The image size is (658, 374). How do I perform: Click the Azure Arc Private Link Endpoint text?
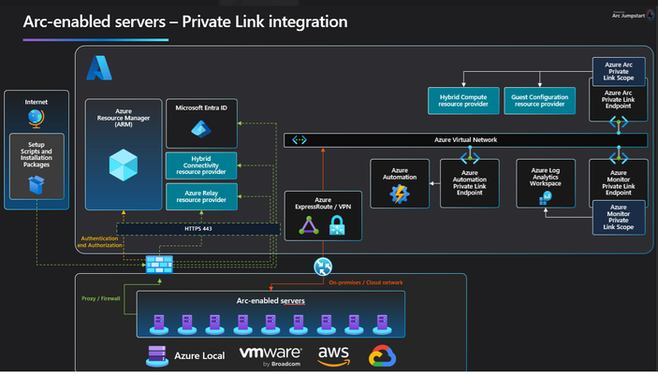pyautogui.click(x=618, y=99)
